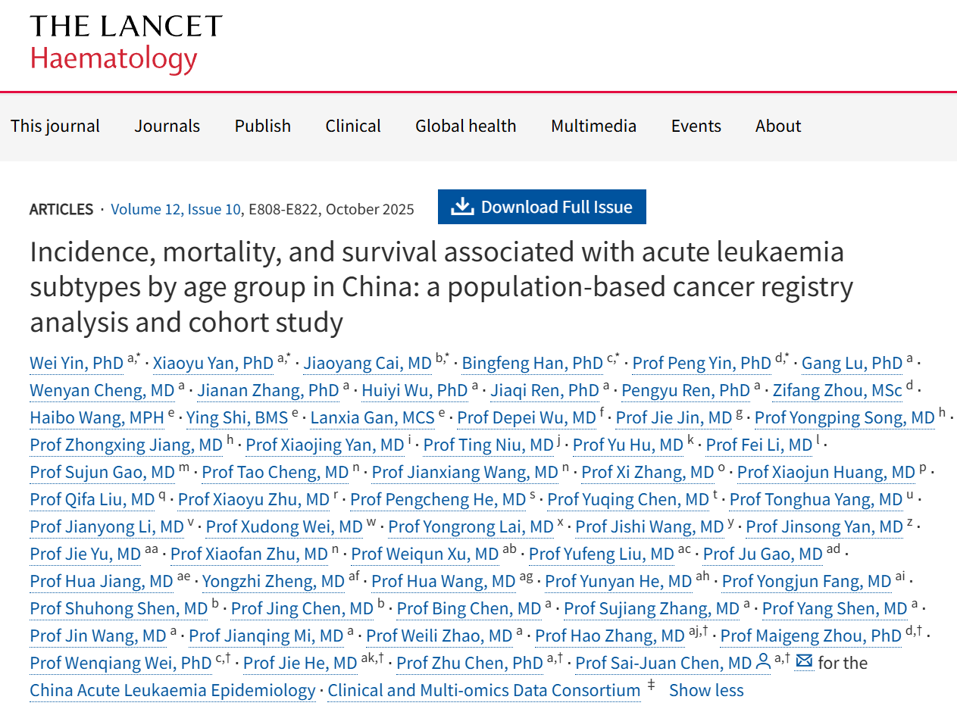The height and width of the screenshot is (709, 957).
Task: Click the email envelope icon for corresponding author
Action: (804, 662)
